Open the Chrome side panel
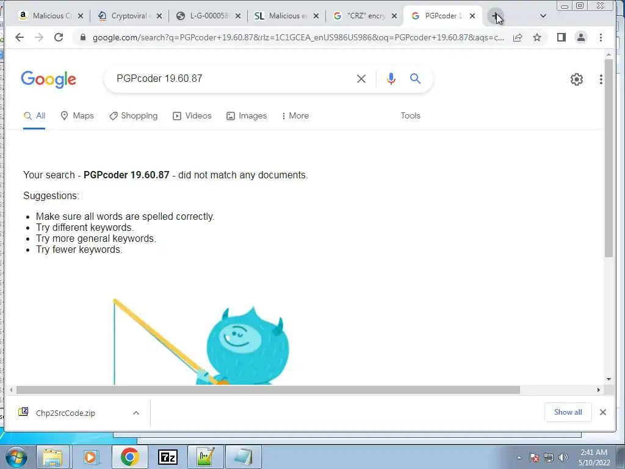Image resolution: width=625 pixels, height=469 pixels. click(x=562, y=37)
